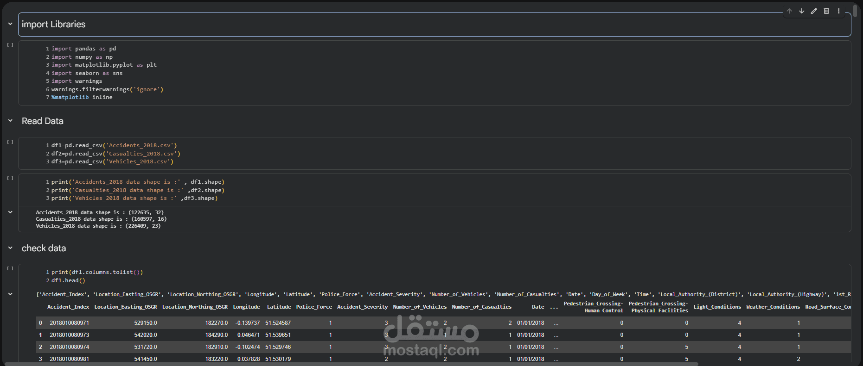This screenshot has height=366, width=863.
Task: Collapse the 'check data' section
Action: tap(10, 248)
